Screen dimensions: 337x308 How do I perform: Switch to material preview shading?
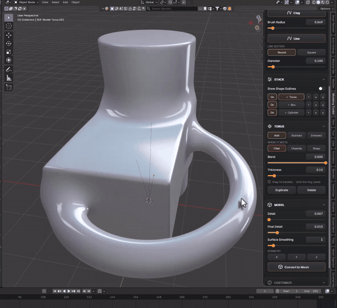[x=323, y=2]
